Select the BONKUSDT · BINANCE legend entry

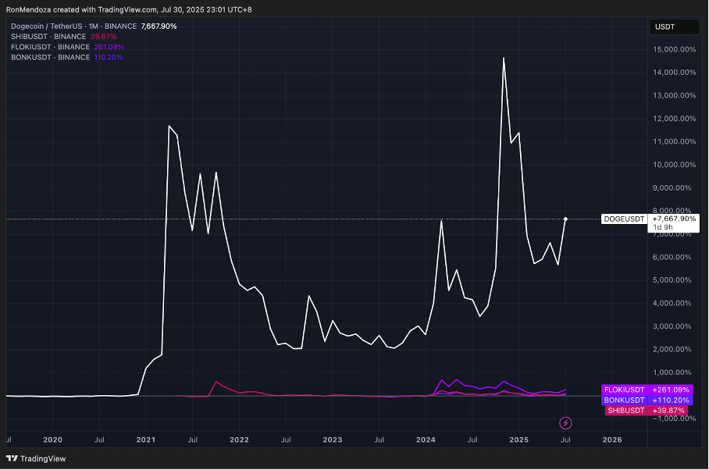[x=51, y=57]
